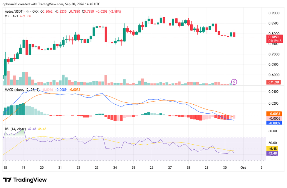Click date 27 on the time axis
Image resolution: width=287 pixels, height=188 pixels.
(x=170, y=168)
